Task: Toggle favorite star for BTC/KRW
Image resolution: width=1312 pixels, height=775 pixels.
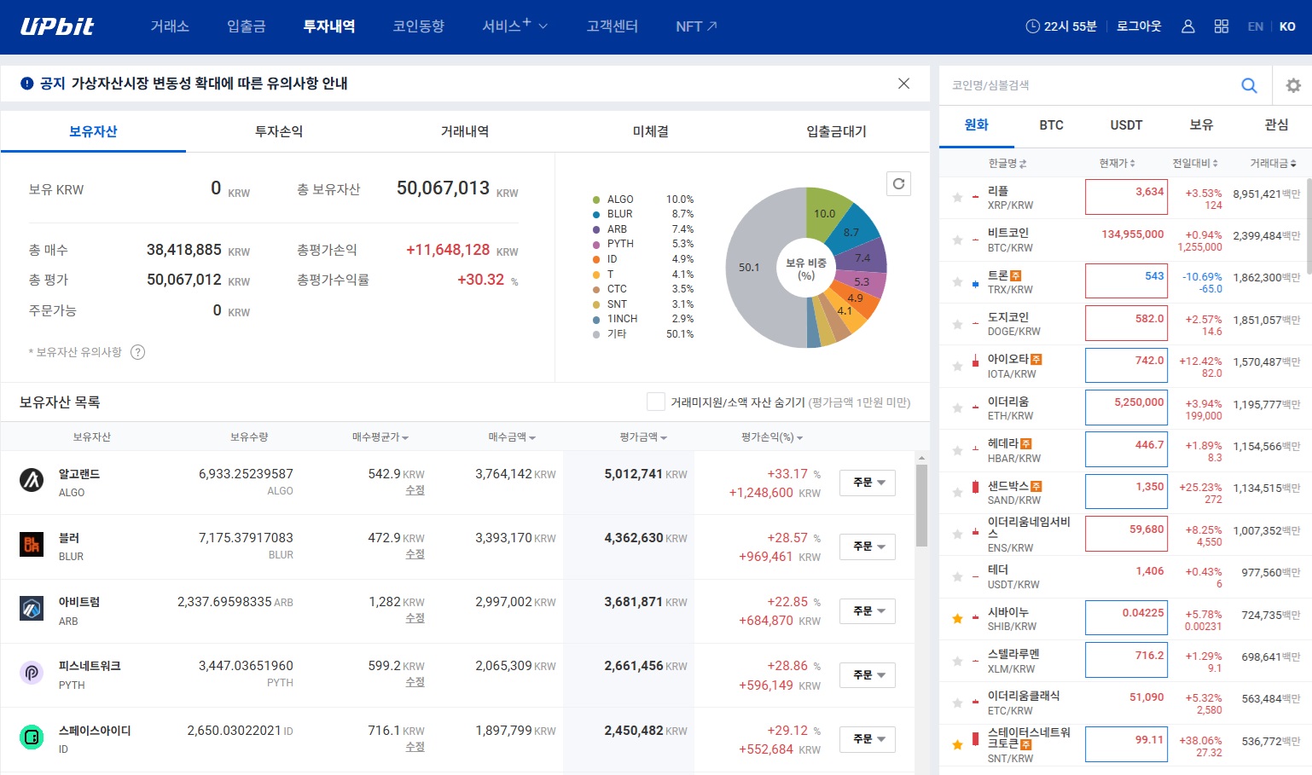Action: (x=957, y=240)
